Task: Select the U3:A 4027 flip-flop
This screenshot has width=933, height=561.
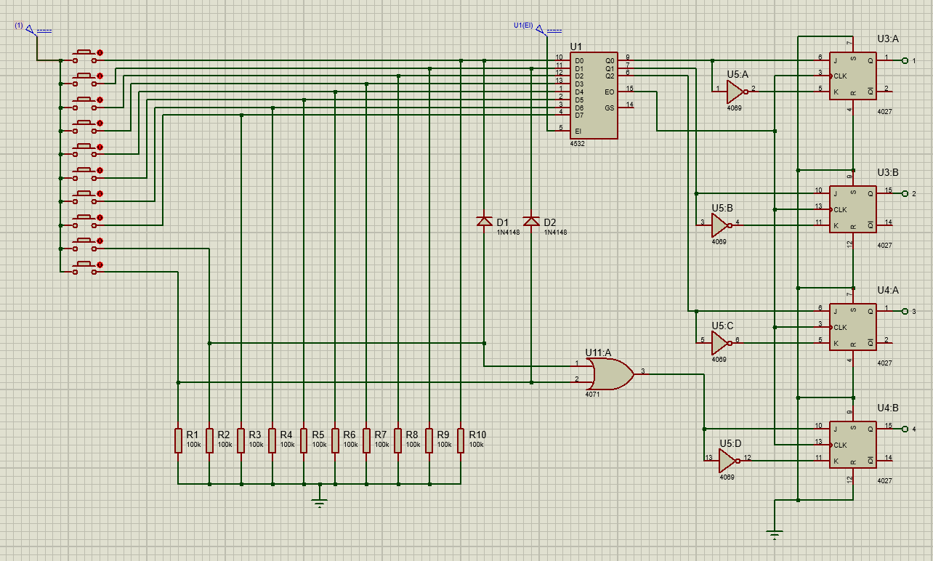Action: click(854, 76)
